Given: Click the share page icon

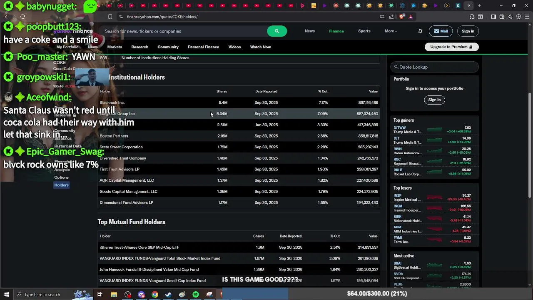Looking at the screenshot, I should point(391,17).
